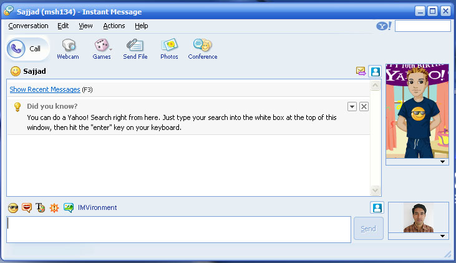The image size is (456, 263).
Task: Open the Photos sharing tool
Action: pos(169,49)
